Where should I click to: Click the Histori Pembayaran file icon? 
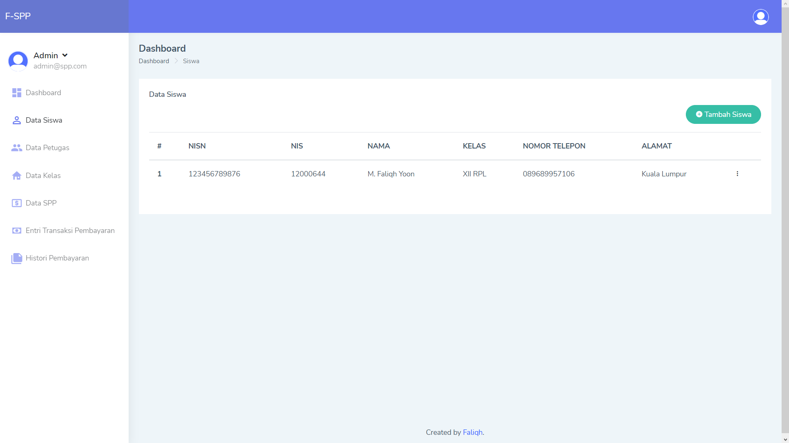pos(16,258)
